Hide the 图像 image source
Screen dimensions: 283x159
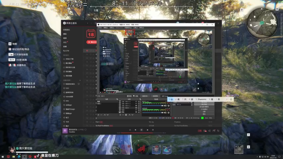[136, 112]
